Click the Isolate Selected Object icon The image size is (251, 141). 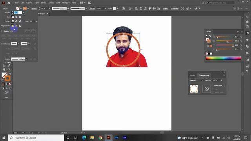[183, 9]
